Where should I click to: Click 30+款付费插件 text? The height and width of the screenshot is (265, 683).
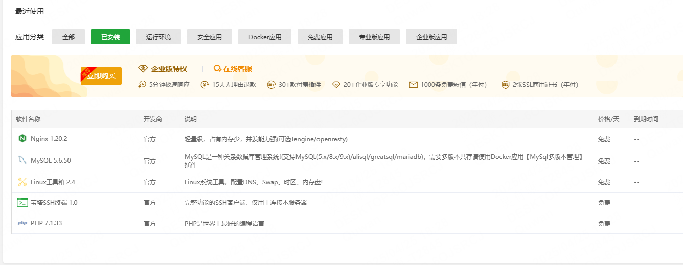click(300, 85)
